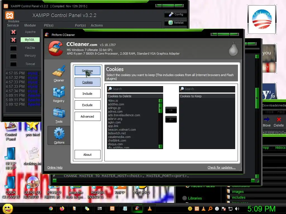The width and height of the screenshot is (286, 214).
Task: Click MySQL red X service icon
Action: click(x=13, y=40)
